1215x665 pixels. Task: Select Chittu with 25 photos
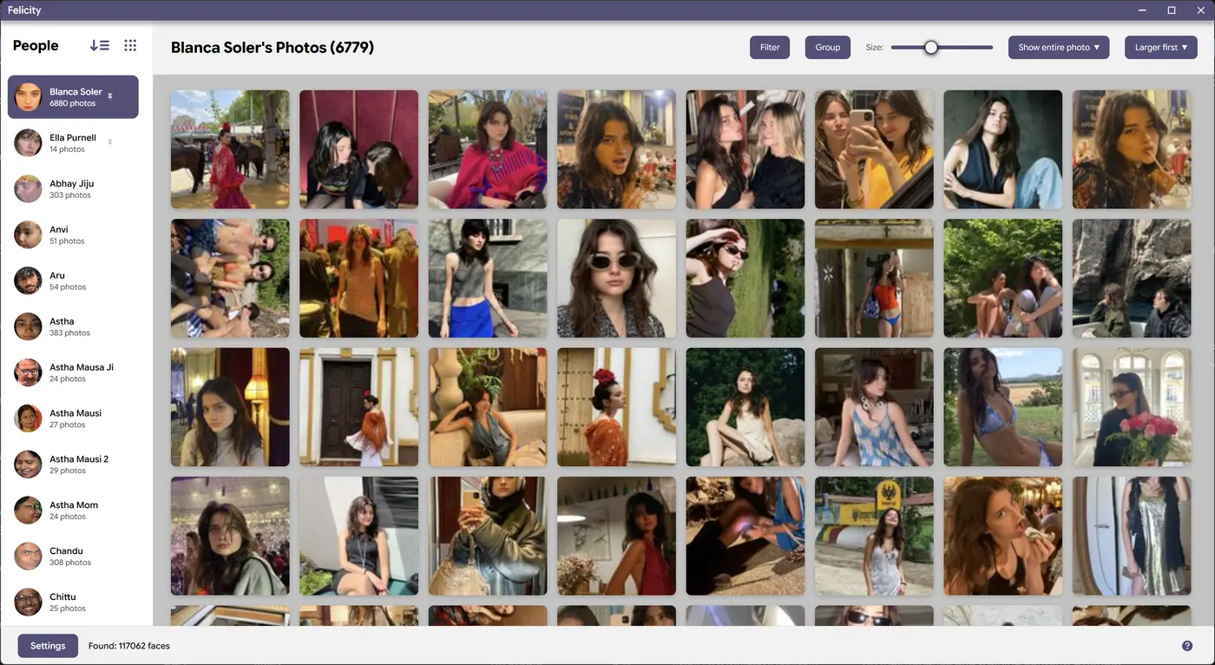pos(73,602)
